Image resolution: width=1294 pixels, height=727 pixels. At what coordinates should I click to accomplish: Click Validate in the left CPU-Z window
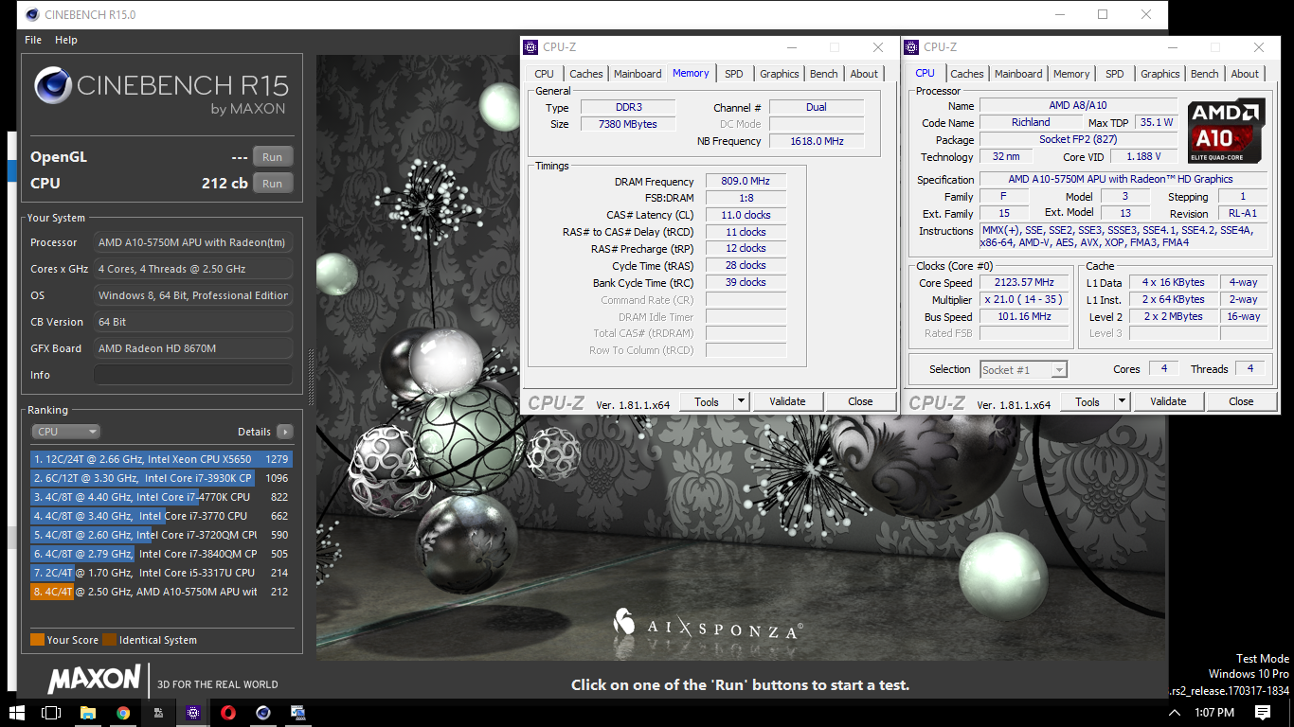787,401
